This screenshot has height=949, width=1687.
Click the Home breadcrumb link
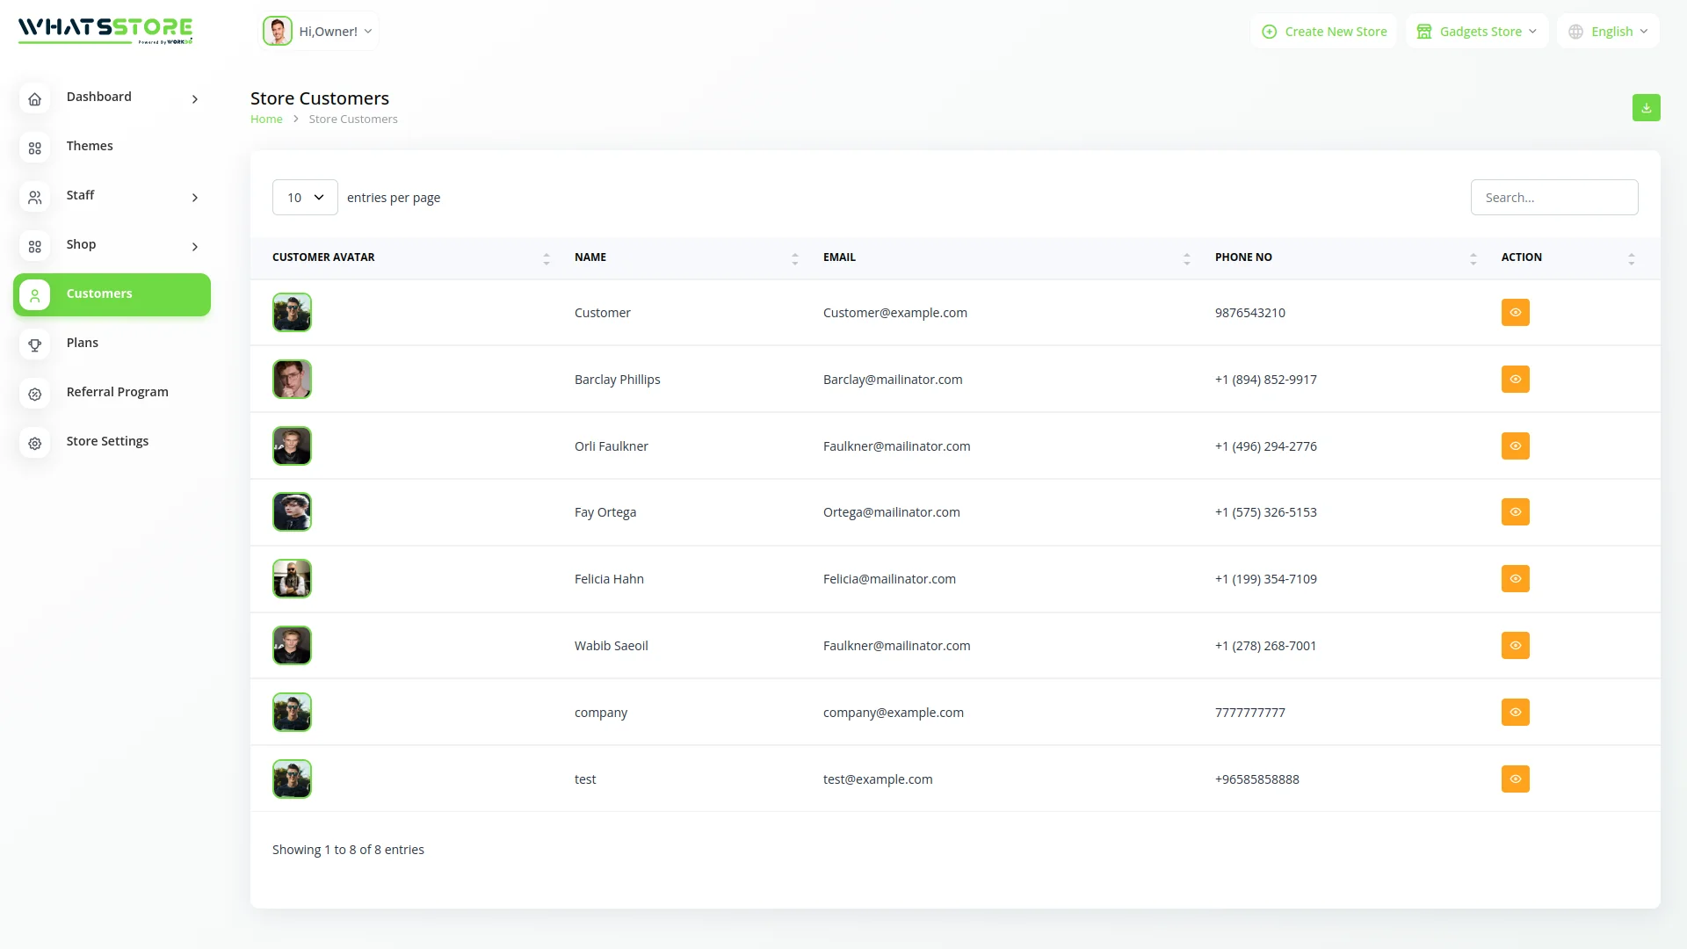coord(266,120)
